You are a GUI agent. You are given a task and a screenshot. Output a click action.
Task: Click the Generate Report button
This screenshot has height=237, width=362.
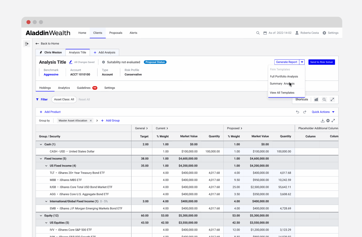click(286, 62)
